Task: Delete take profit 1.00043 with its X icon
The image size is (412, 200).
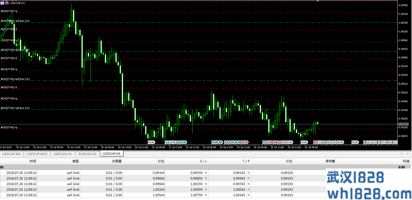Action: 249,189
